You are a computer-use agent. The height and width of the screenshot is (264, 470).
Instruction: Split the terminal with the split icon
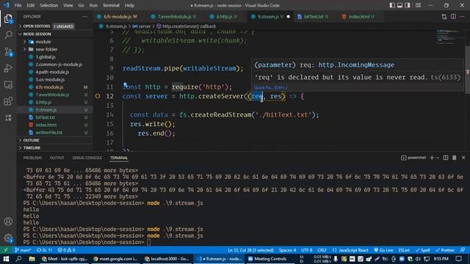(x=446, y=158)
